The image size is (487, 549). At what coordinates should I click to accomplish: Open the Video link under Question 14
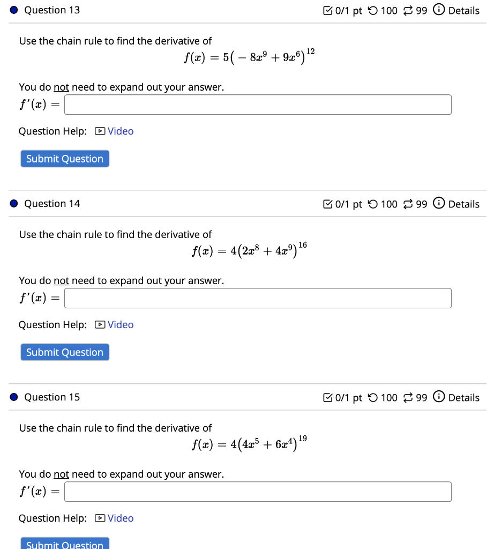pyautogui.click(x=120, y=324)
